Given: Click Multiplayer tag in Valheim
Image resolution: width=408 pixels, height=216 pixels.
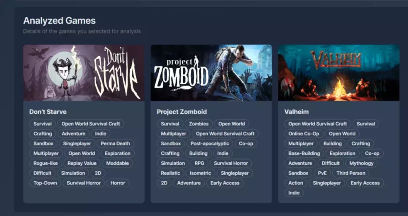Looking at the screenshot, I should [x=301, y=143].
